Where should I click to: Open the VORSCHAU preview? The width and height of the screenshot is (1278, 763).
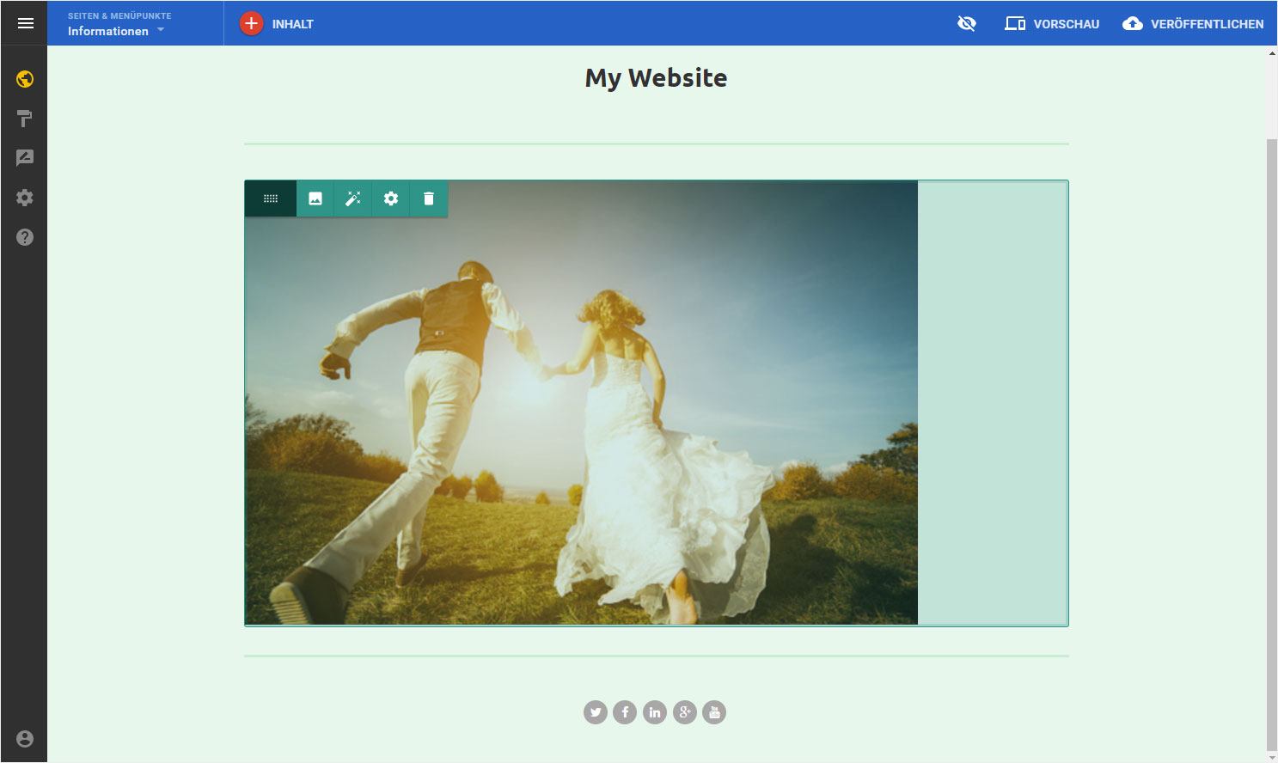pyautogui.click(x=1052, y=24)
